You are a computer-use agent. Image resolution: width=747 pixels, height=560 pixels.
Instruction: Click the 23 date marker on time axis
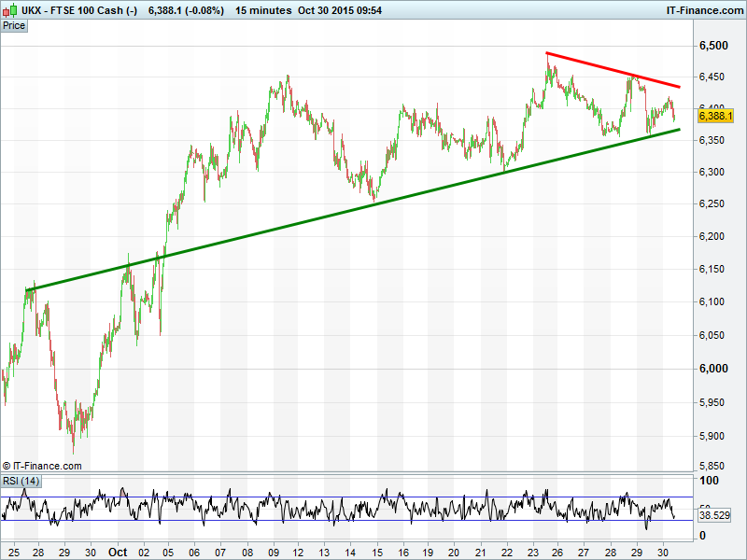coord(531,552)
